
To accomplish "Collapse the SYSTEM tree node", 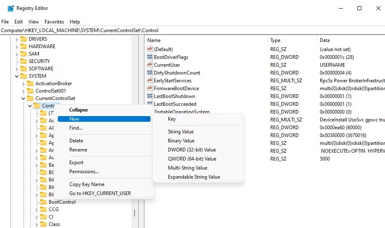I will (x=17, y=76).
